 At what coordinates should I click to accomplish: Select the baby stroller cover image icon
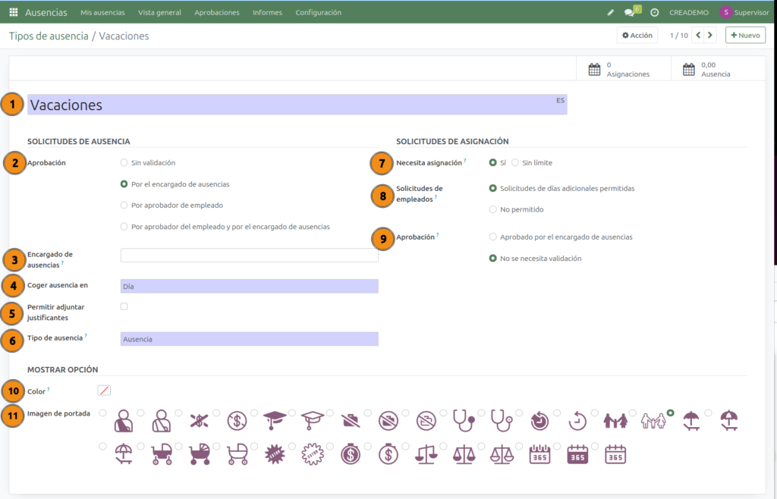[161, 453]
